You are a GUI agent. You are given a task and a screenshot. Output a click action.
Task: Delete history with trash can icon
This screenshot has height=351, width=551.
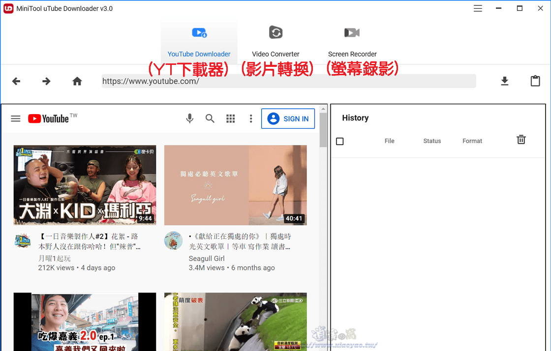[x=521, y=139]
